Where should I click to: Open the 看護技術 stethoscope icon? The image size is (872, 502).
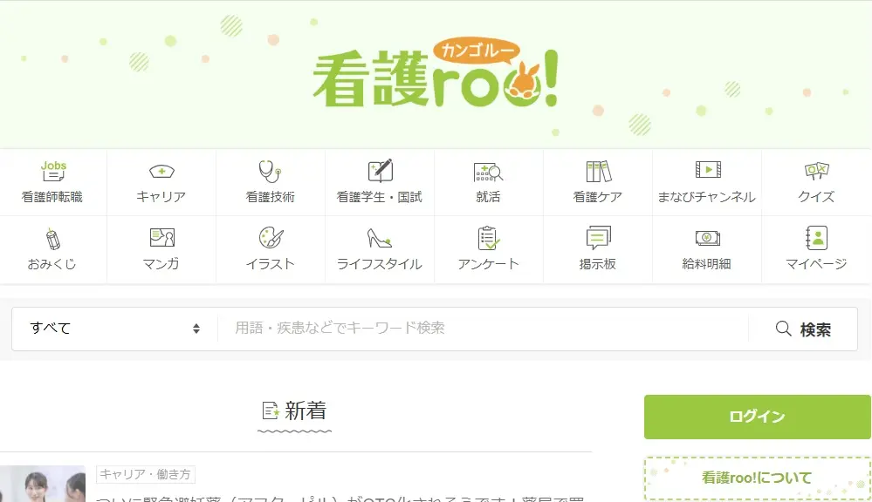(270, 171)
